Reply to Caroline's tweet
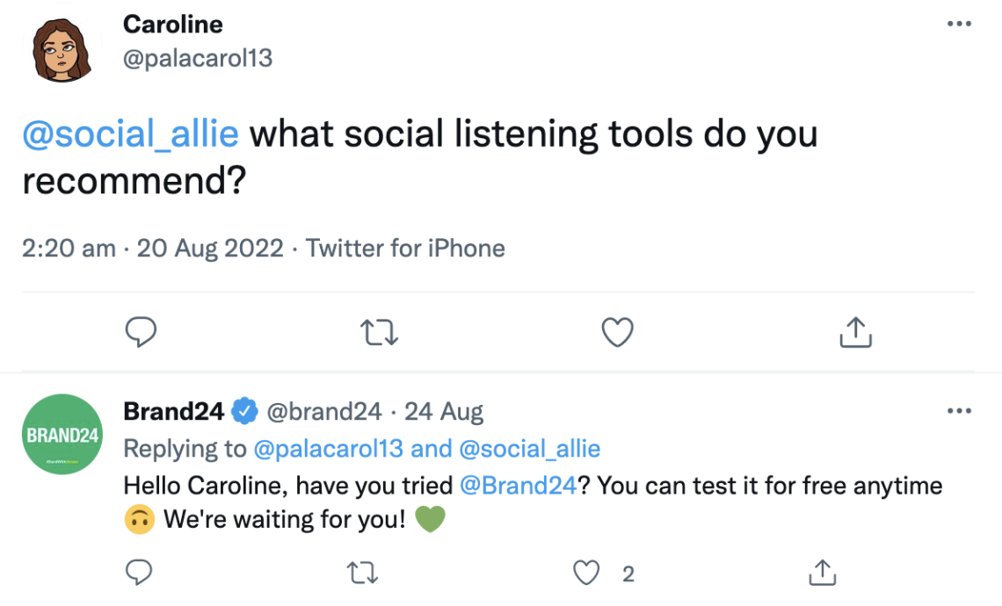This screenshot has height=606, width=1002. coord(141,332)
